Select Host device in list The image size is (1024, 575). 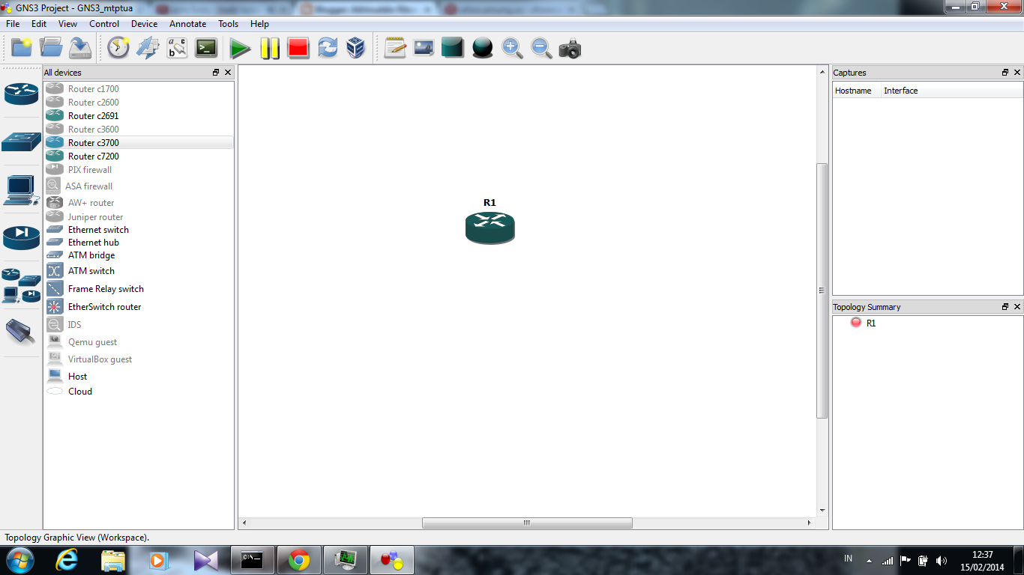(139, 377)
